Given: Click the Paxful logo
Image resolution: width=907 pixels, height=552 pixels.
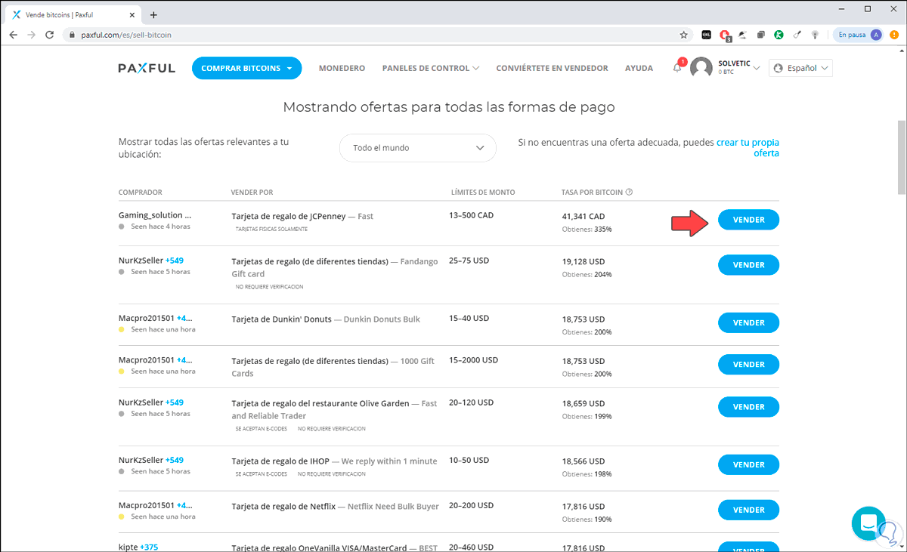Looking at the screenshot, I should [x=147, y=68].
